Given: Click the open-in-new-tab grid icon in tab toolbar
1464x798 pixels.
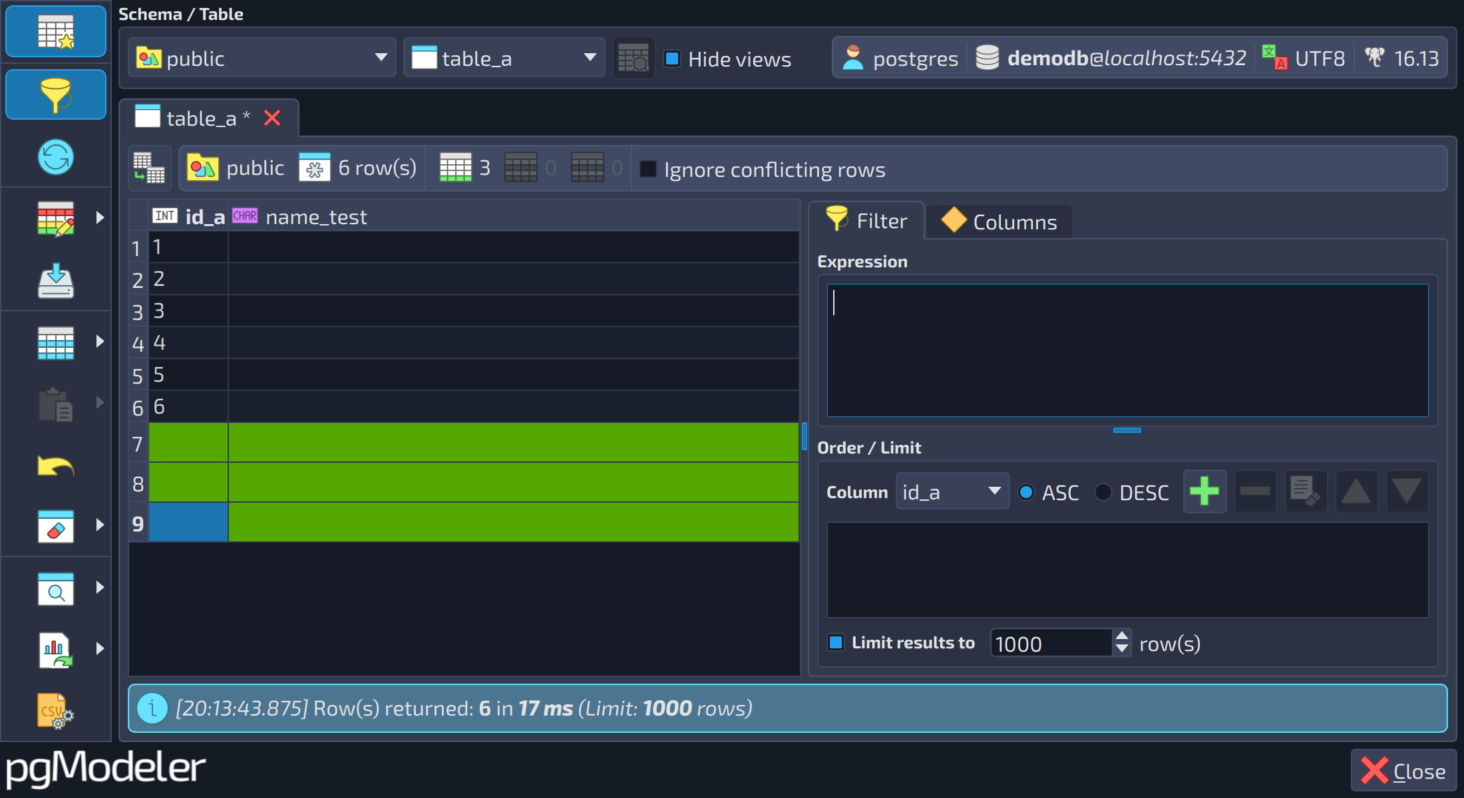Looking at the screenshot, I should [x=149, y=168].
